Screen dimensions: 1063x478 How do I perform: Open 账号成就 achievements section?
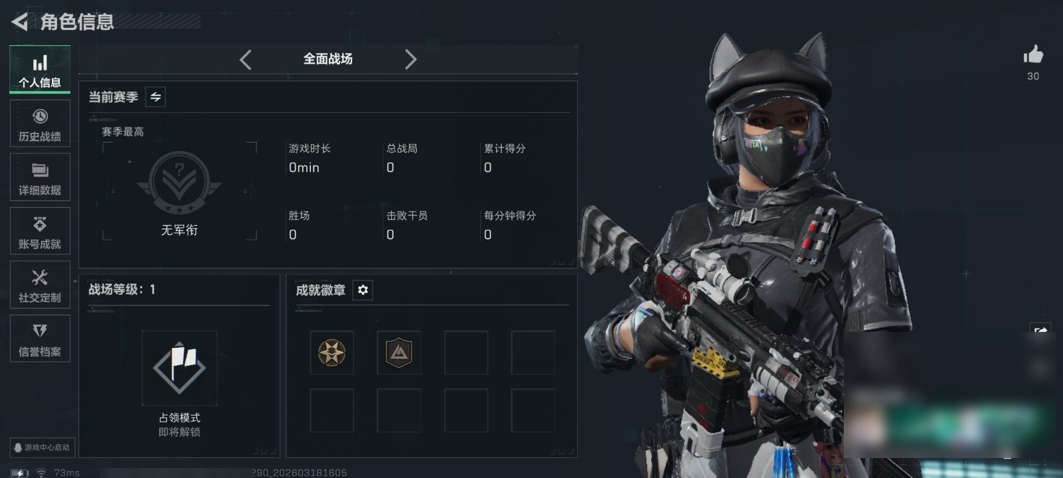[40, 231]
